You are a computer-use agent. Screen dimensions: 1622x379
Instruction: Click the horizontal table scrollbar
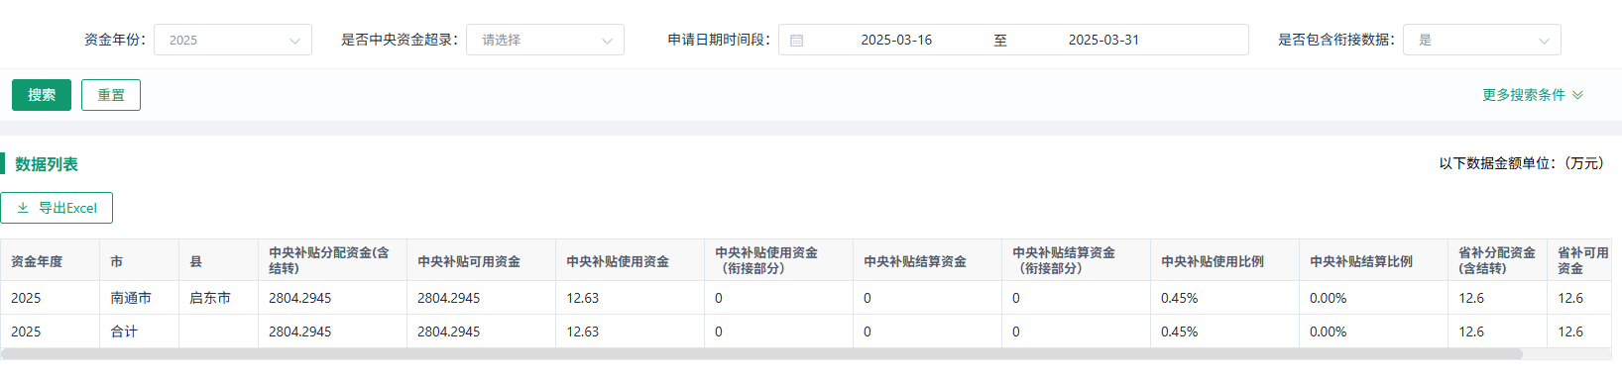[761, 354]
